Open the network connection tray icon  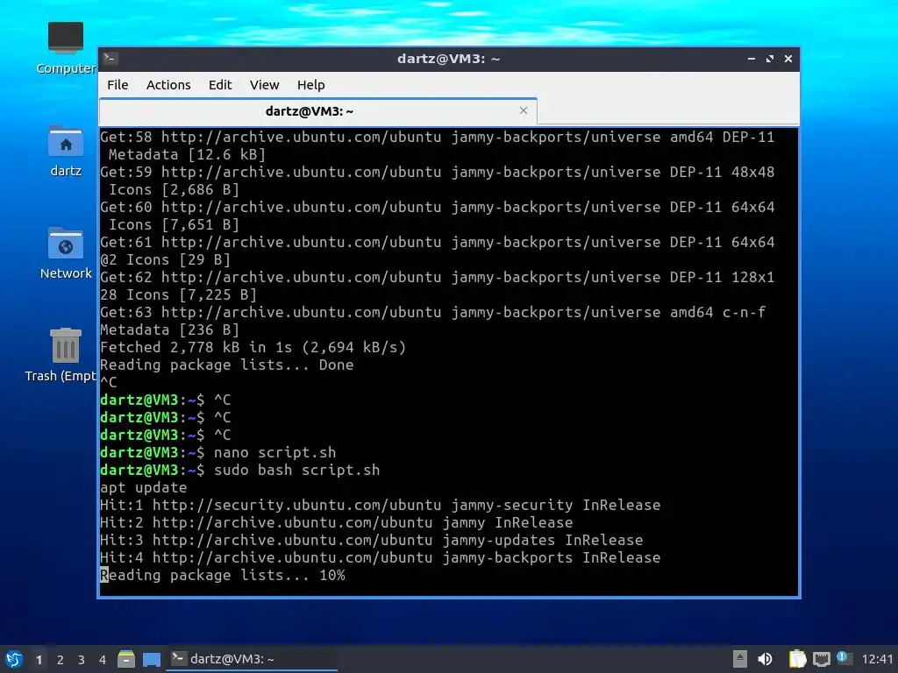(821, 659)
